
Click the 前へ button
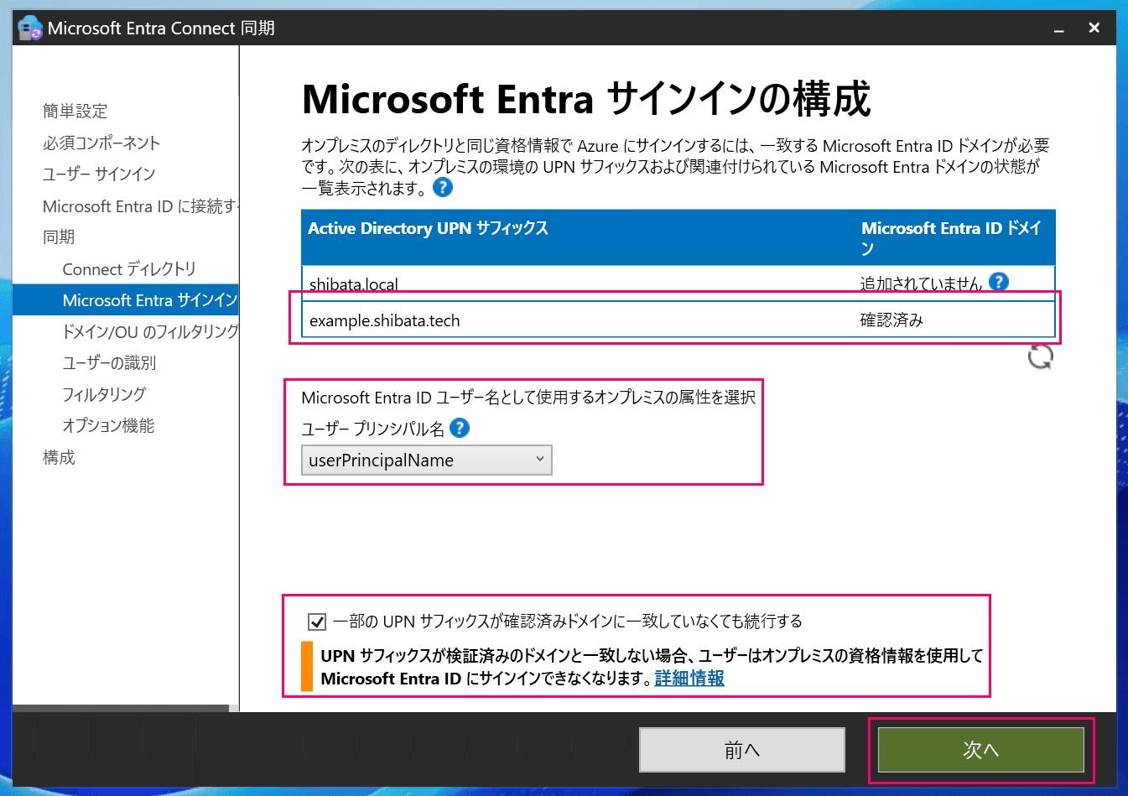coord(742,750)
